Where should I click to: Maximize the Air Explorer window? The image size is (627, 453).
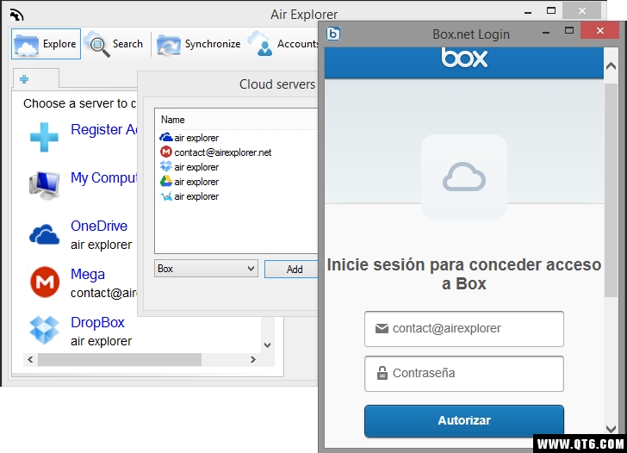[551, 11]
